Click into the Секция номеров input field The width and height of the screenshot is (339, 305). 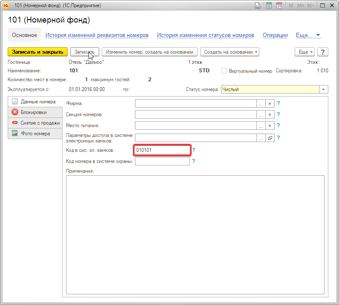[x=195, y=114]
